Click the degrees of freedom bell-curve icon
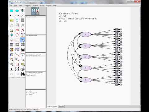Screen dimensions: 149x112 point(11,69)
